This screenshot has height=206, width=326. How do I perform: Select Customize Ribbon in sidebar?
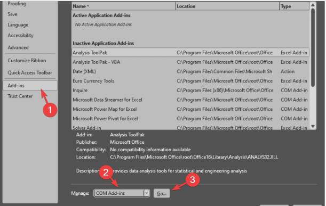(27, 61)
